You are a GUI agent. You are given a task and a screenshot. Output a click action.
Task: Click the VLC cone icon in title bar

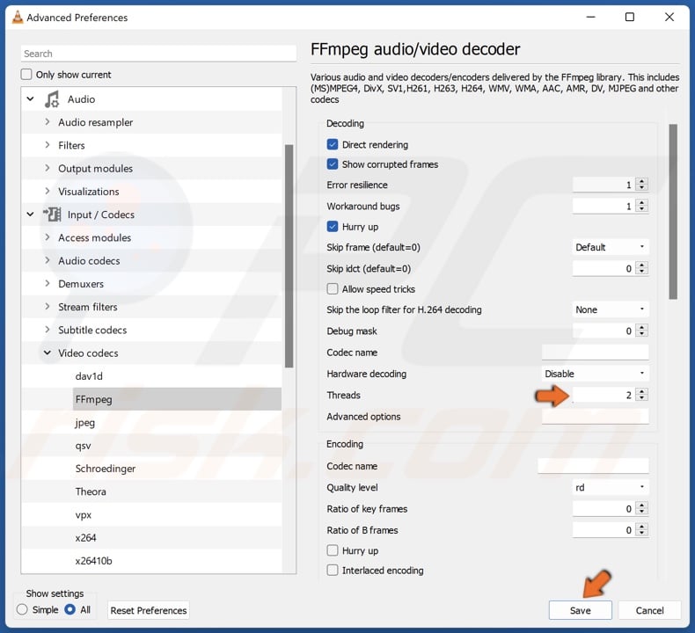(x=18, y=18)
